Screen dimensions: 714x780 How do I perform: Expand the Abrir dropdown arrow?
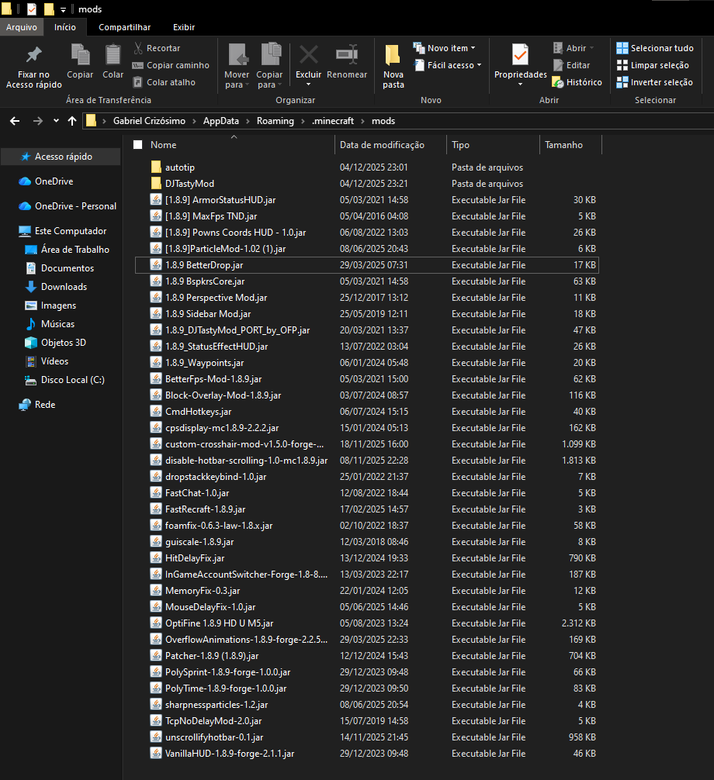pos(591,48)
